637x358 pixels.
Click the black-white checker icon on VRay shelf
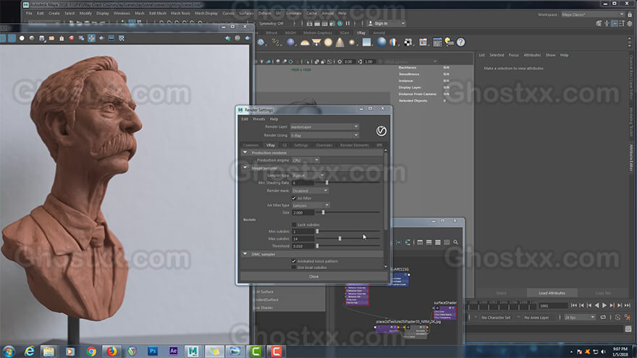click(x=408, y=42)
